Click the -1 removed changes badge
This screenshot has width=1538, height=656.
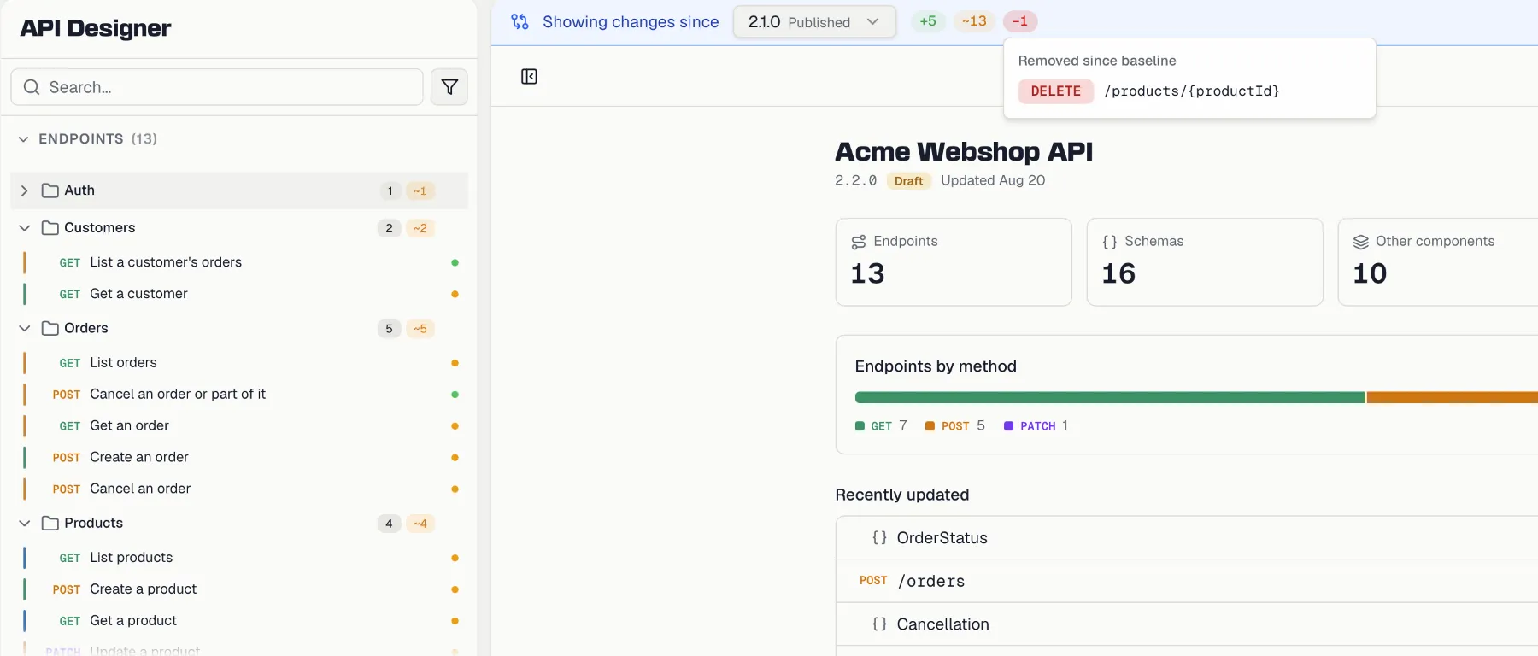(1020, 21)
